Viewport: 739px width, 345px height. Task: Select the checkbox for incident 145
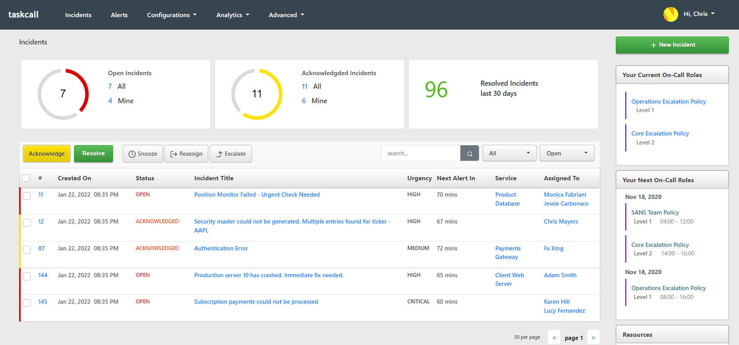[27, 303]
